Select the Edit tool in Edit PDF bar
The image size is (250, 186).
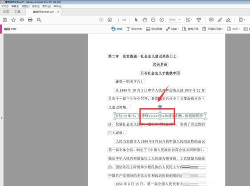[116, 29]
